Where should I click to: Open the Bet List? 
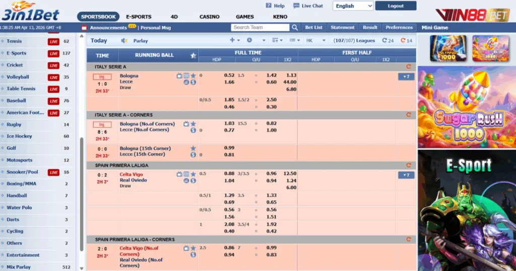coord(313,28)
